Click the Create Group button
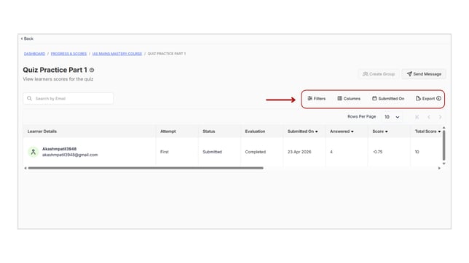This screenshot has width=469, height=263. click(379, 74)
